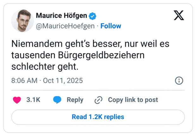Click the chain link icon
Image resolution: width=196 pixels, height=136 pixels.
[99, 100]
